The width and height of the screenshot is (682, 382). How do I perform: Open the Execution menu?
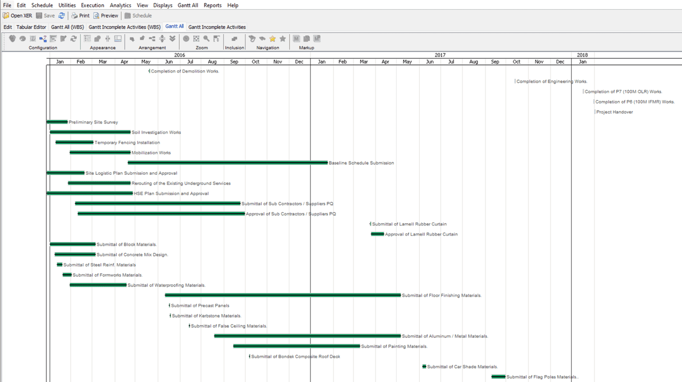coord(92,5)
